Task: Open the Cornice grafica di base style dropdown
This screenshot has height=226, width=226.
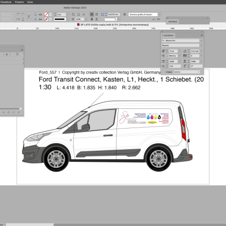Action: (159, 15)
